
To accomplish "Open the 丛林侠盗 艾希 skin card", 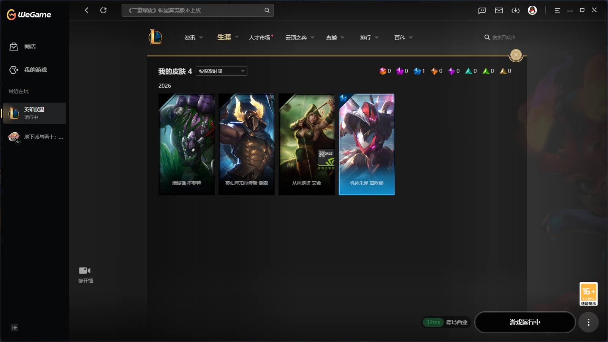I will 306,144.
